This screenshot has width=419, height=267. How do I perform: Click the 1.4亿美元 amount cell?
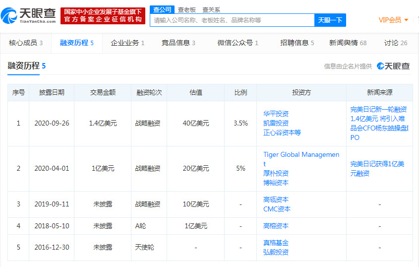pos(103,124)
